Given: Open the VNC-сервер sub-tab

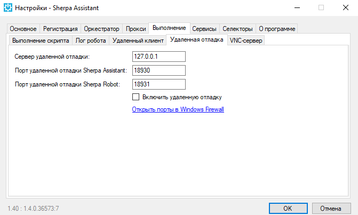Looking at the screenshot, I should tap(246, 41).
